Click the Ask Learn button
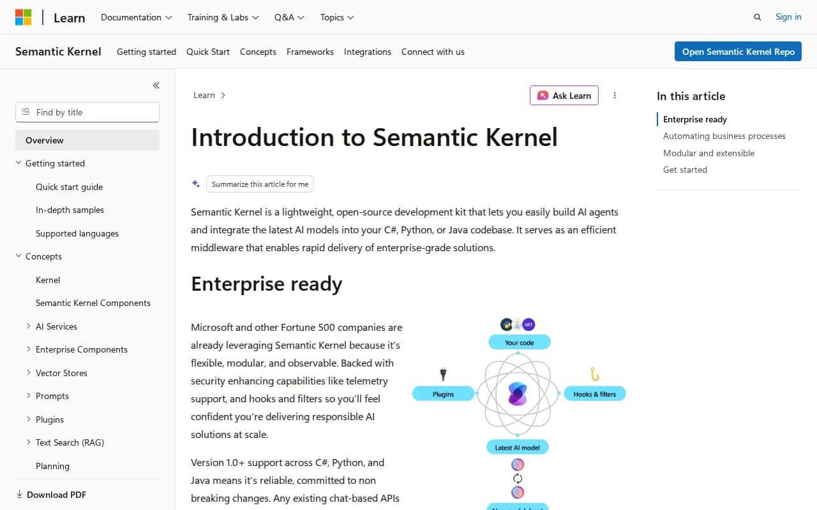The width and height of the screenshot is (817, 510). tap(564, 96)
